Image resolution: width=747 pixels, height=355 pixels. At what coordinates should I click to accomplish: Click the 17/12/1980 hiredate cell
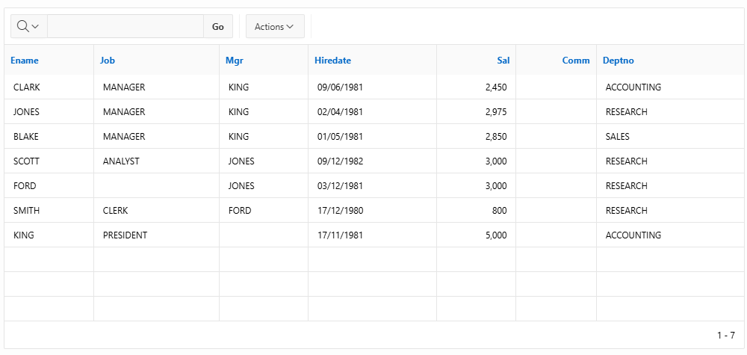pyautogui.click(x=373, y=211)
